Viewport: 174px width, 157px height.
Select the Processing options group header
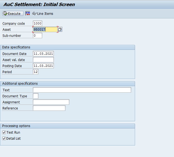point(67,126)
